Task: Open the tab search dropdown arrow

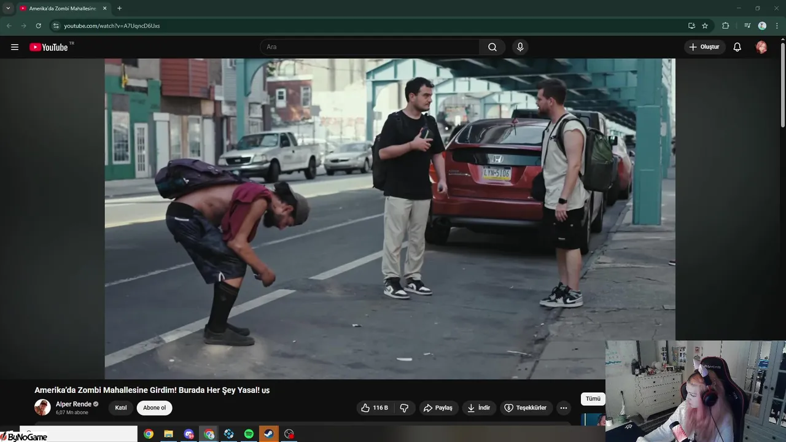Action: 8,8
